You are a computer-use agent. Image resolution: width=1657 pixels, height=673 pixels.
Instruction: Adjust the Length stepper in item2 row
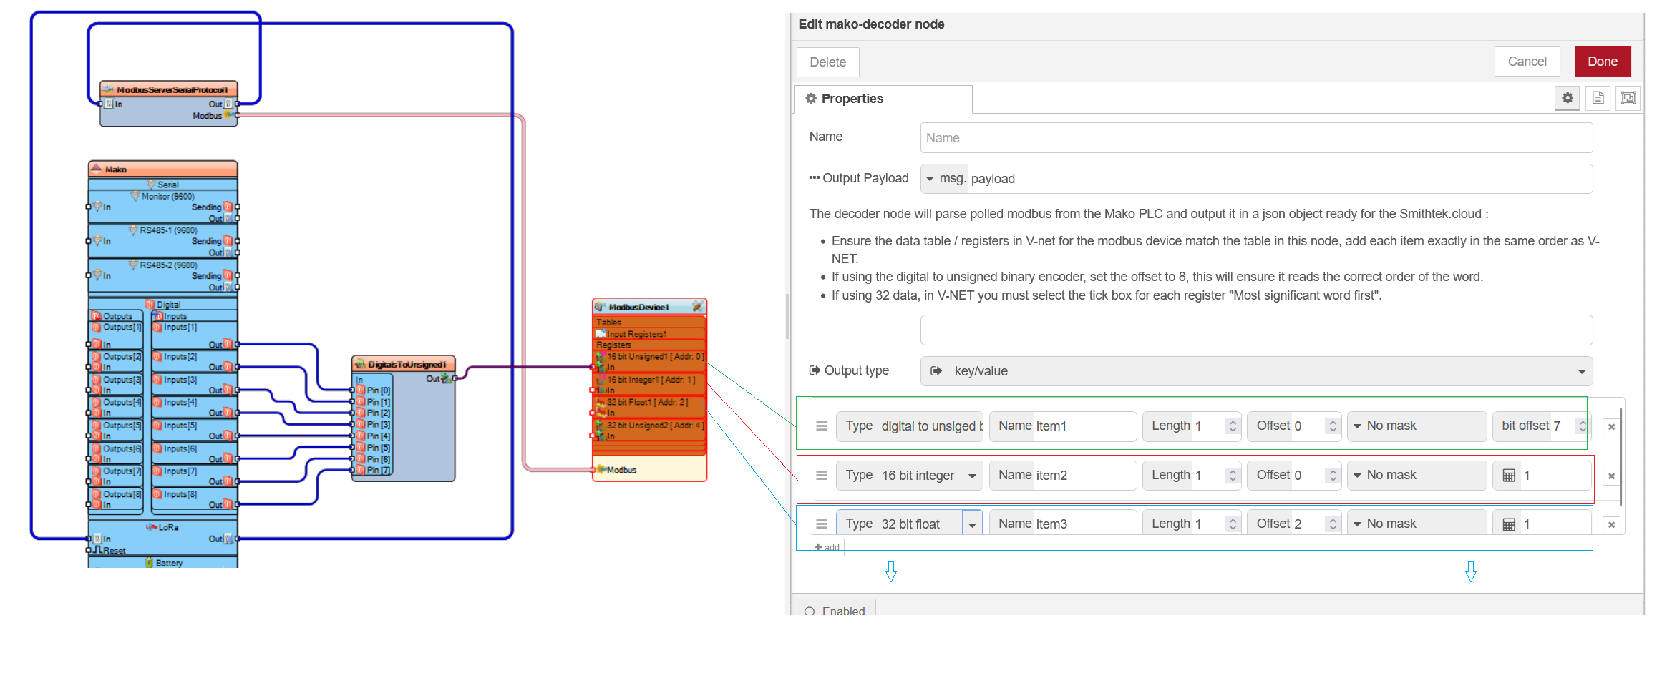coord(1233,476)
